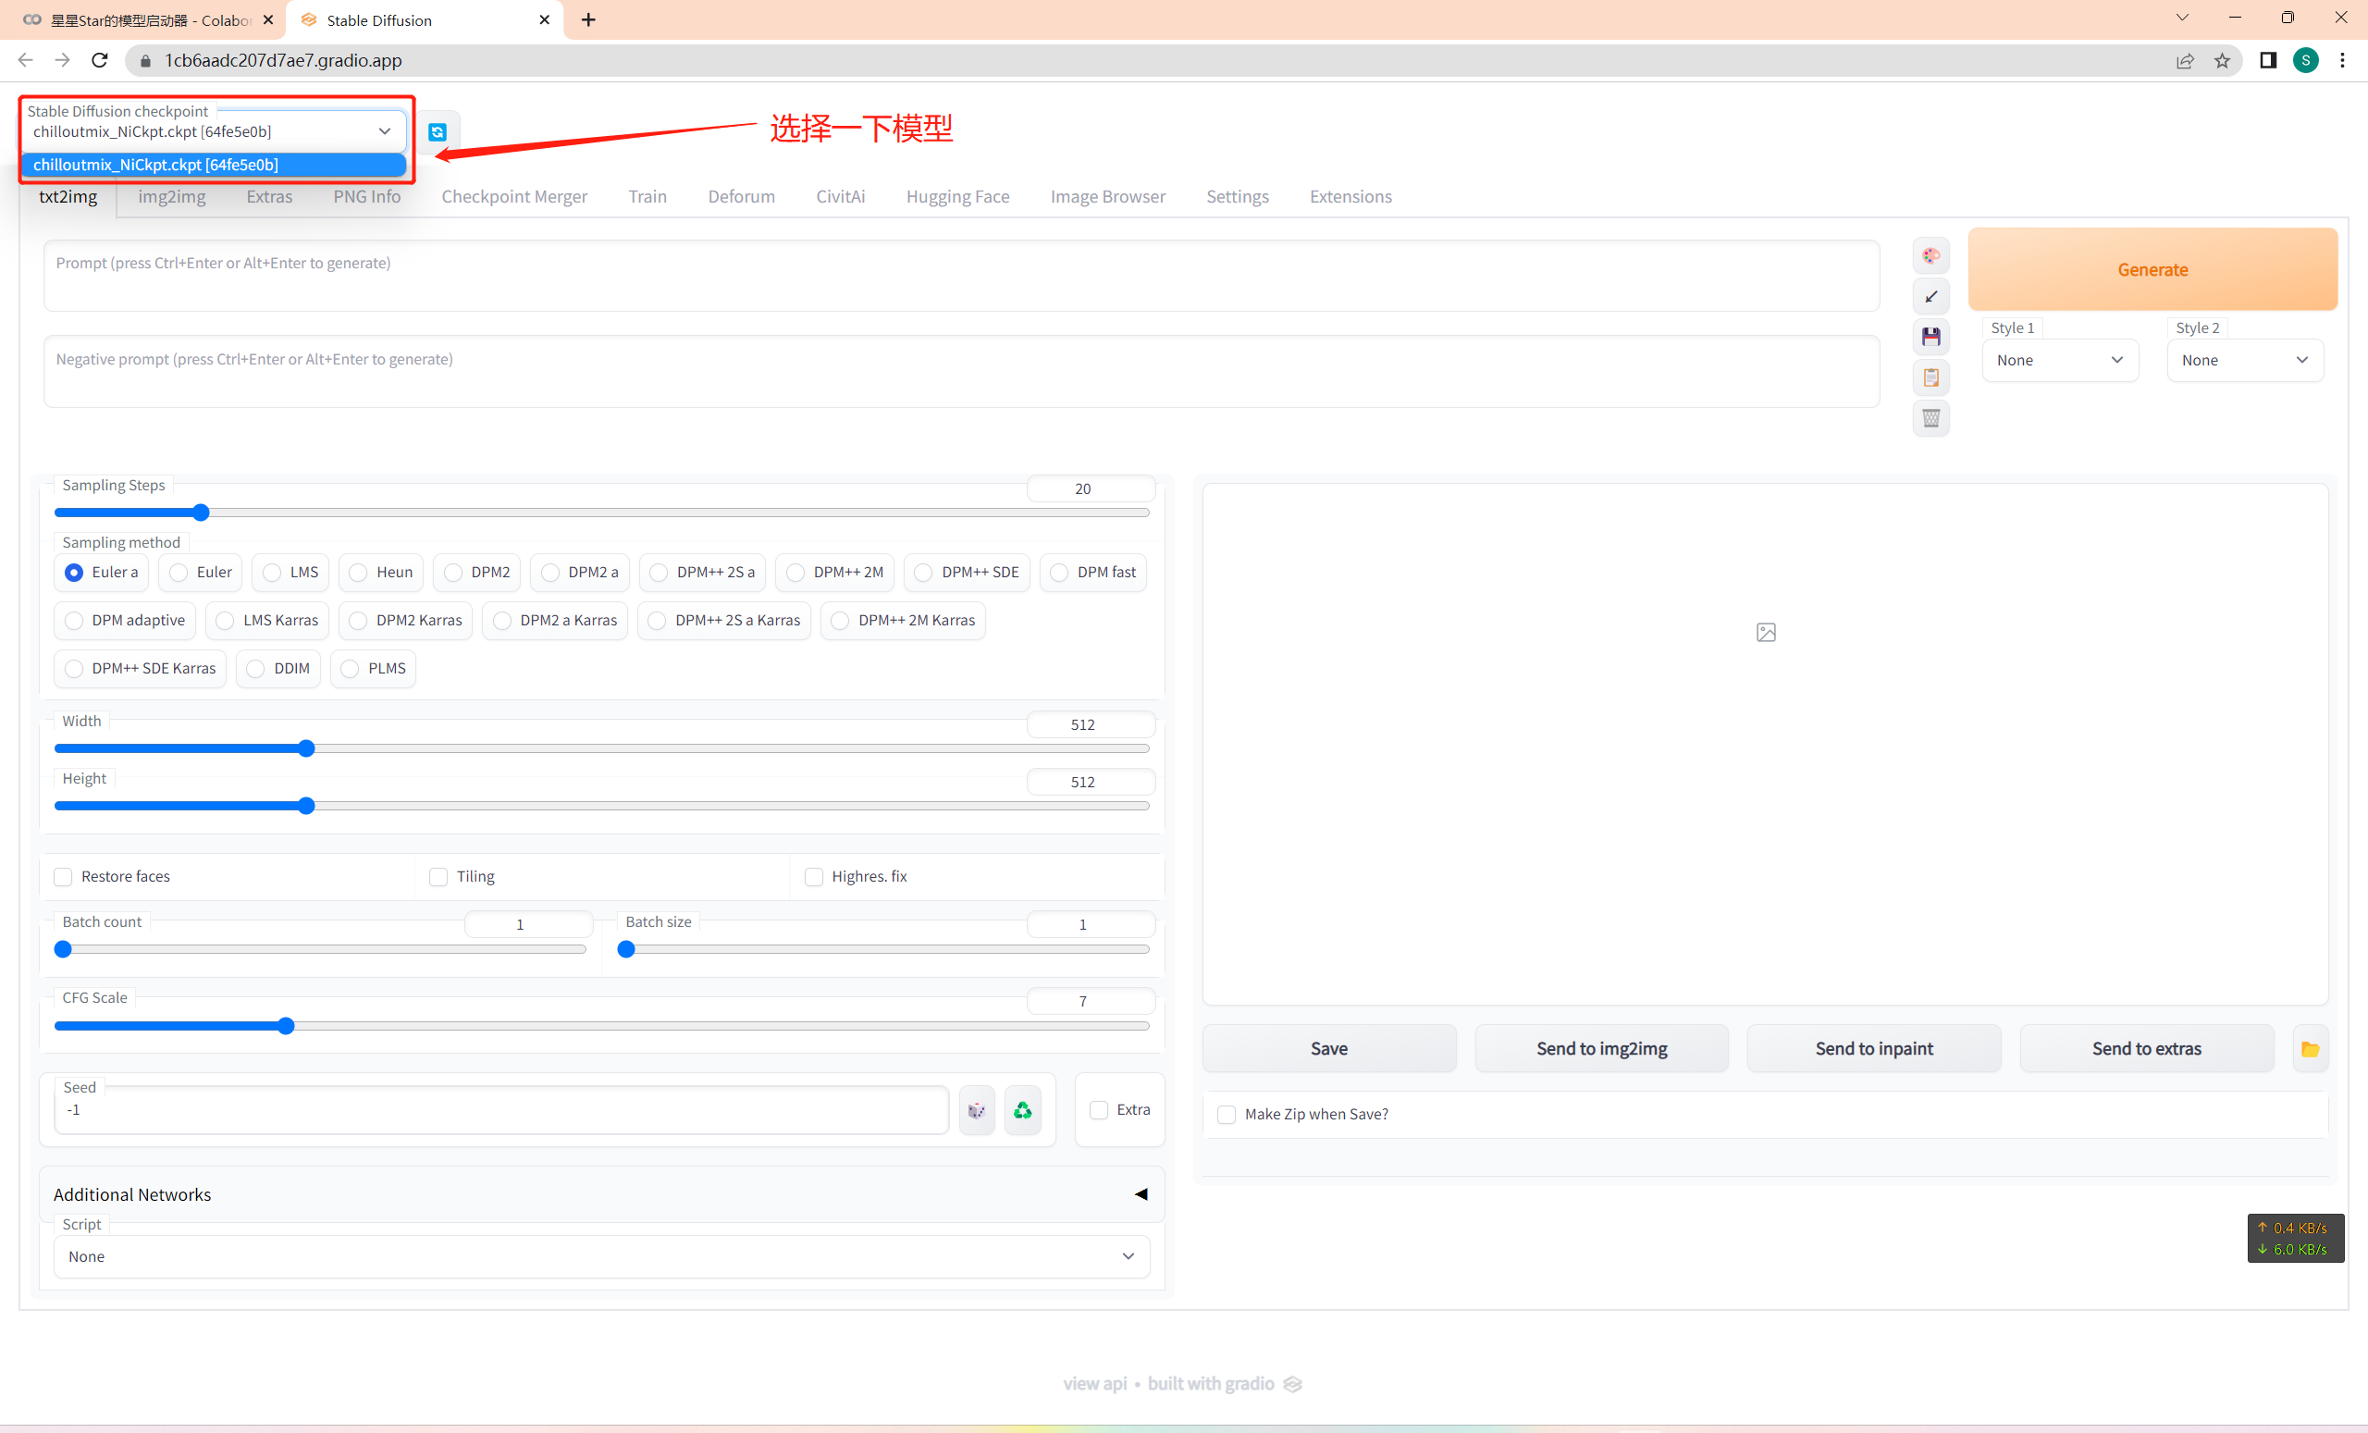Image resolution: width=2368 pixels, height=1433 pixels.
Task: Click the arrow icon to read generation parameters
Action: pos(1930,296)
